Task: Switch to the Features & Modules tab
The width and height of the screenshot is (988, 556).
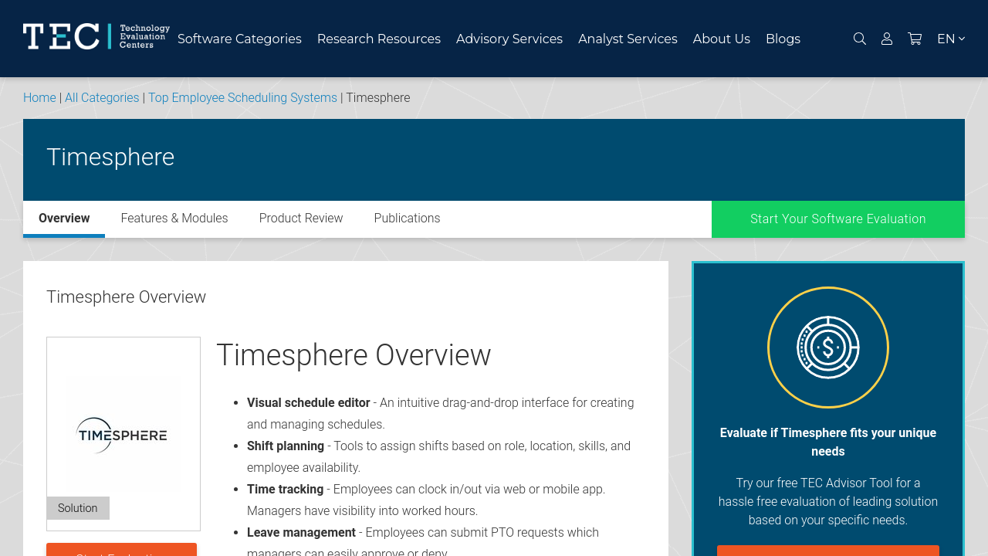Action: [x=174, y=219]
